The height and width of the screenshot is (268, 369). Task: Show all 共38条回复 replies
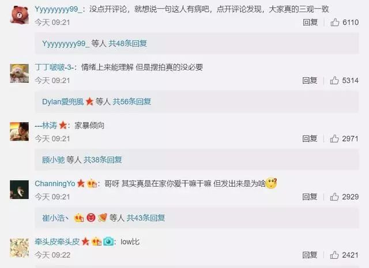(103, 160)
